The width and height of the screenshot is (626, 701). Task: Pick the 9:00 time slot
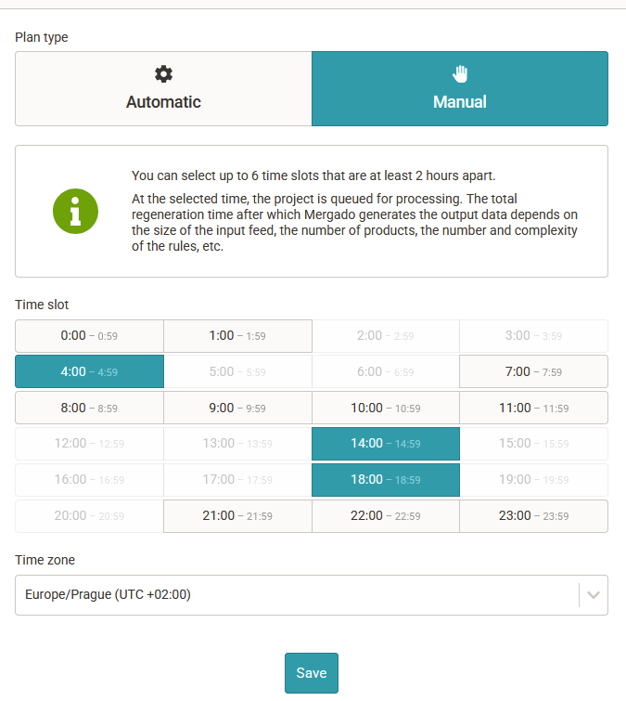point(237,408)
